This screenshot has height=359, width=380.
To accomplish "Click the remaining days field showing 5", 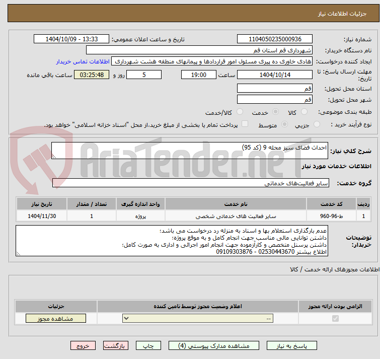I will 144,75.
